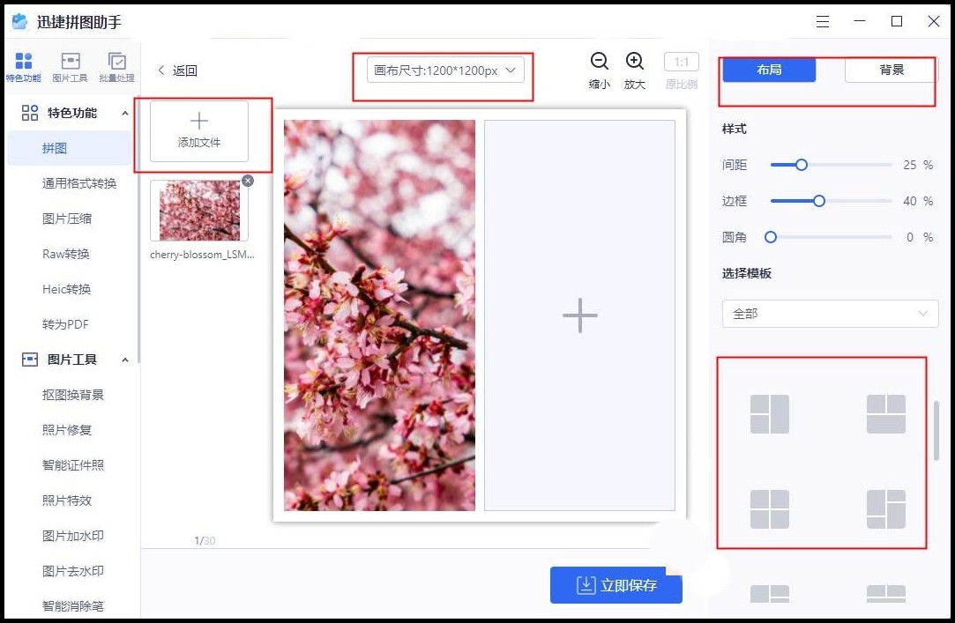Image resolution: width=955 pixels, height=623 pixels.
Task: Open the 全部 template filter dropdown
Action: pos(829,313)
